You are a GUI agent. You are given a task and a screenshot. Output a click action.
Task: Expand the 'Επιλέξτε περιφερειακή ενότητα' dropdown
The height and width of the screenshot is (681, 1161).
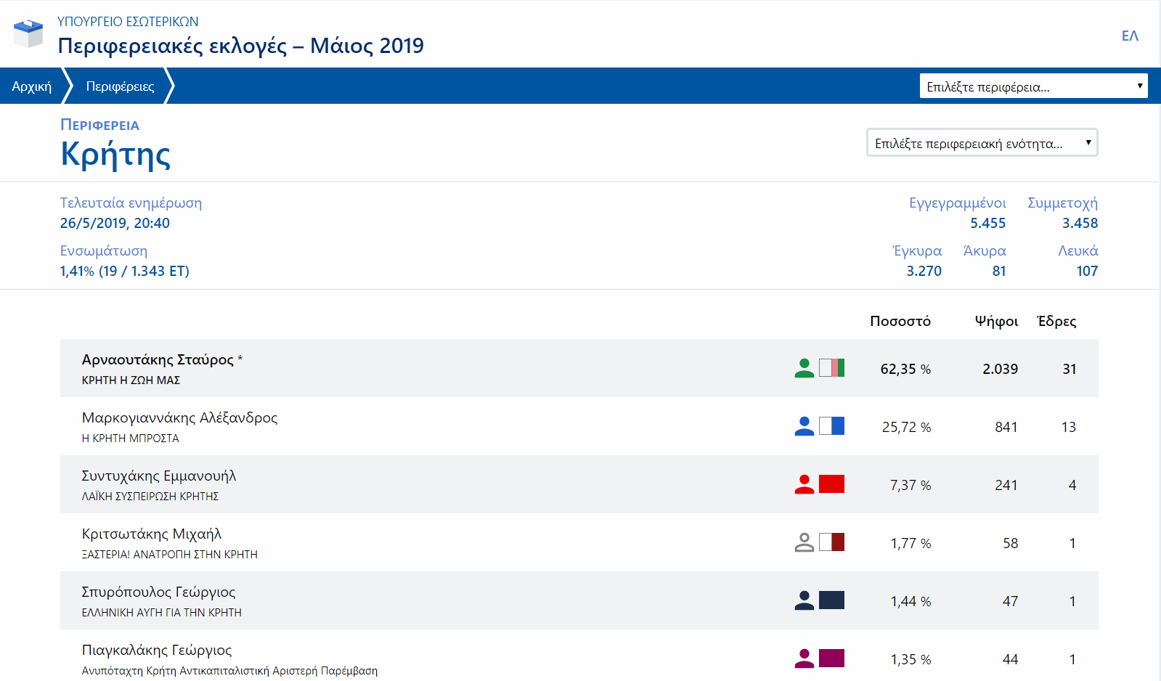point(982,143)
